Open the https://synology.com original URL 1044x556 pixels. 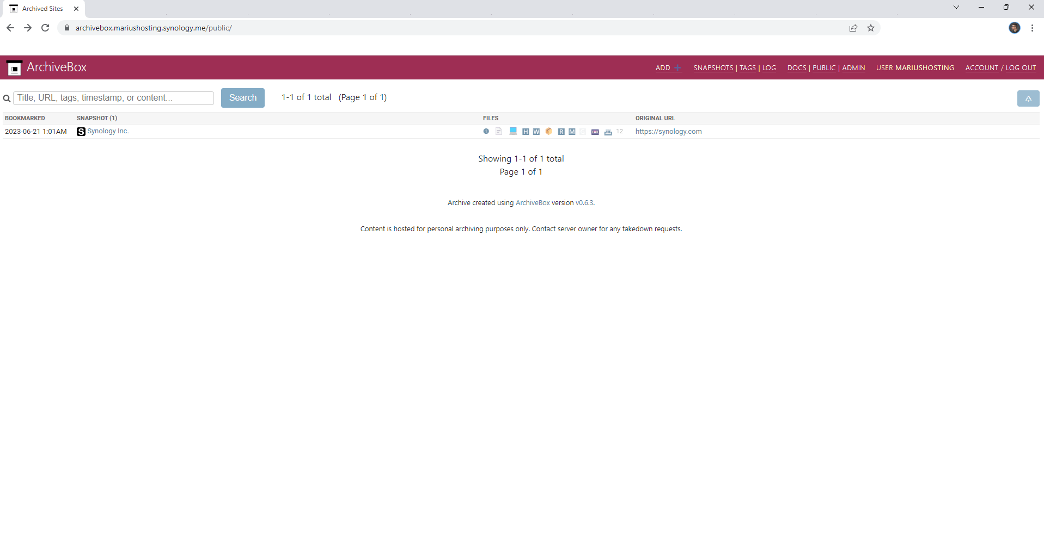tap(668, 132)
